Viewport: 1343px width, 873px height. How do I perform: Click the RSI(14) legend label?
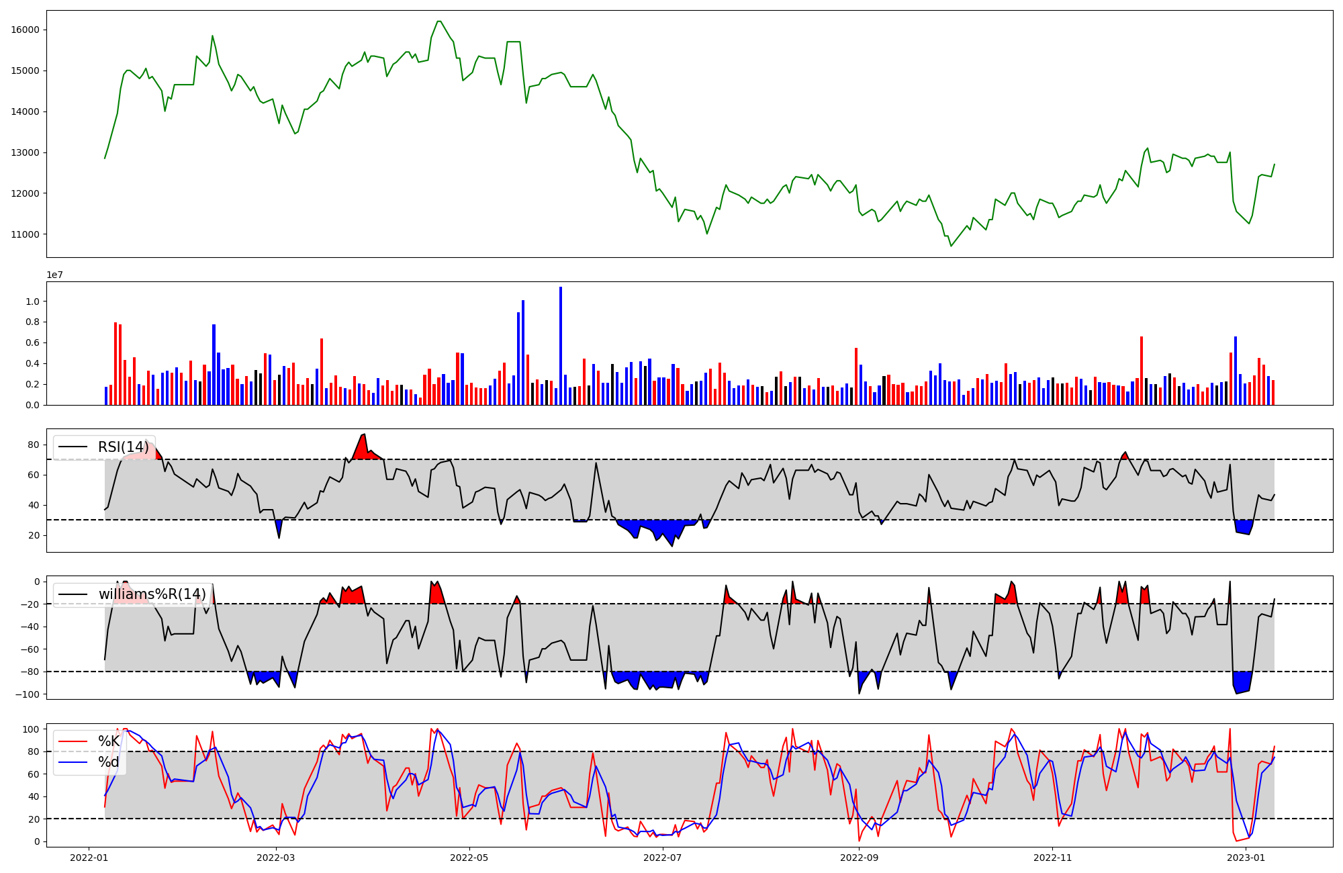[124, 447]
